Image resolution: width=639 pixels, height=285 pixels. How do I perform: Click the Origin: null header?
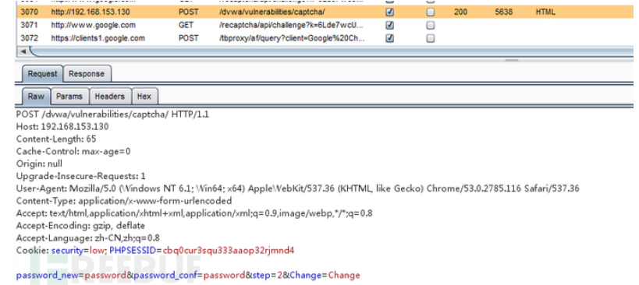pyautogui.click(x=39, y=164)
